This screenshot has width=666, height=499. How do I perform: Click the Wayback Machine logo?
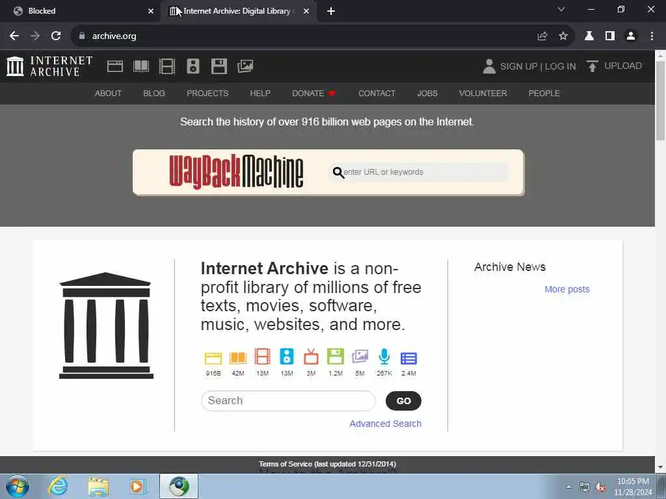[x=236, y=172]
